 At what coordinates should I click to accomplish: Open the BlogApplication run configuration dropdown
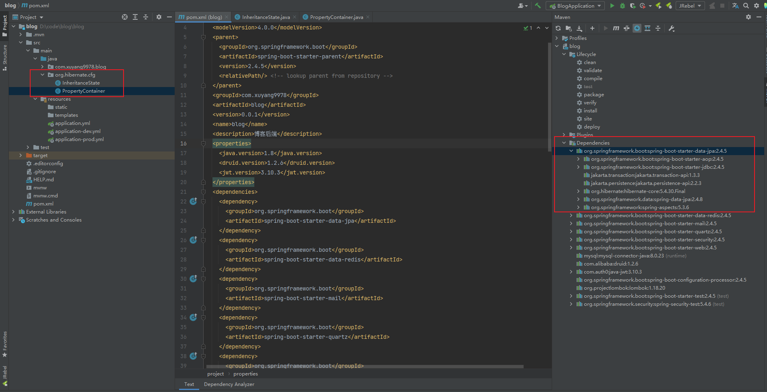[x=575, y=6]
